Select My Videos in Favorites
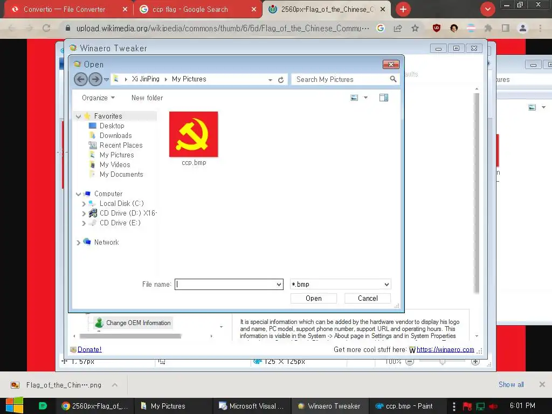552x414 pixels. (115, 164)
